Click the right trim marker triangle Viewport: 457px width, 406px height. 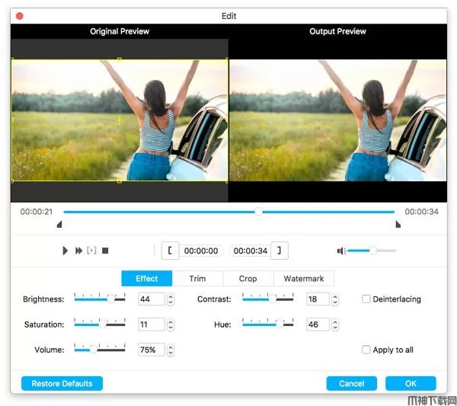[398, 225]
